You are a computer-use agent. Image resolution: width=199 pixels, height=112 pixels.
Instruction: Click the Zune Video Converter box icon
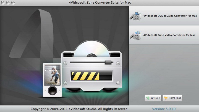click(135, 35)
